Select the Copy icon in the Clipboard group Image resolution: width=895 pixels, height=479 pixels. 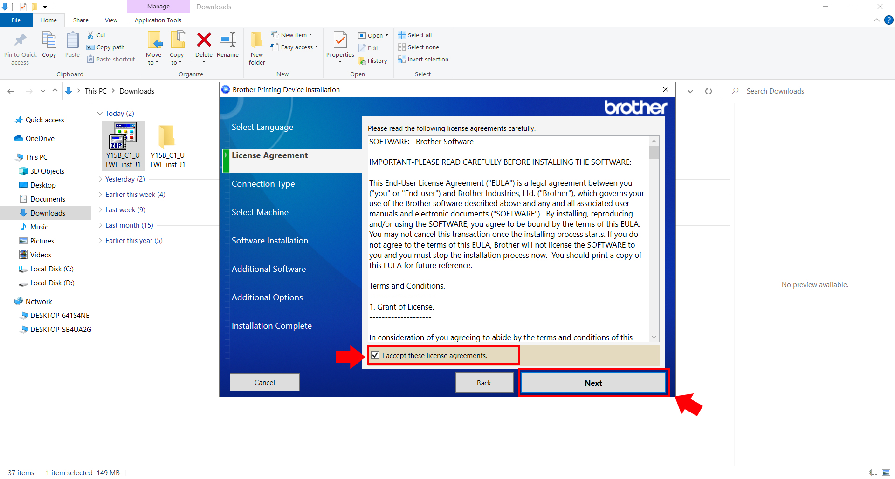click(x=49, y=45)
